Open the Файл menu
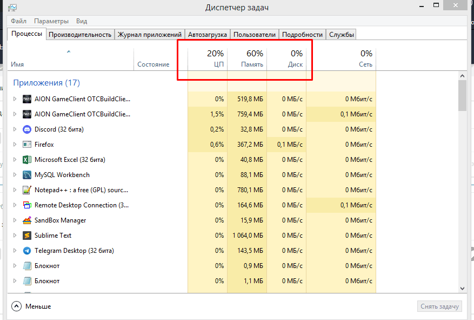 (x=18, y=21)
